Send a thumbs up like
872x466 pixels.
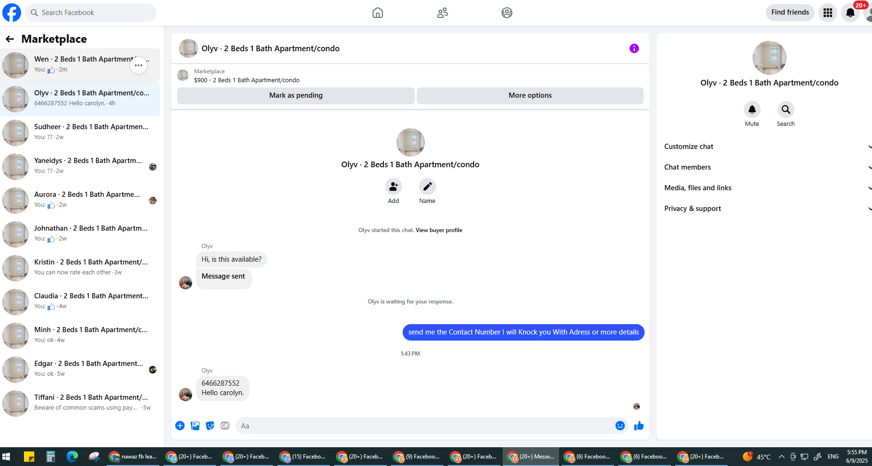point(639,426)
